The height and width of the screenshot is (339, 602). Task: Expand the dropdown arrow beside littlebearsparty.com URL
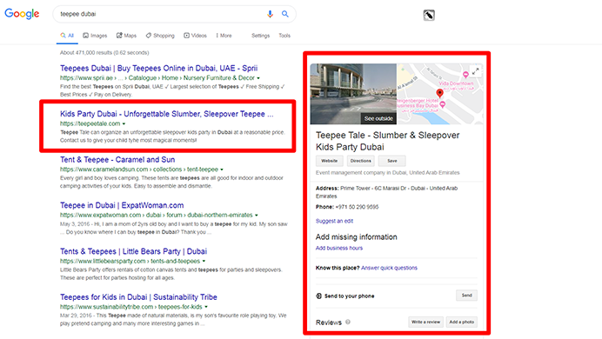tap(204, 261)
